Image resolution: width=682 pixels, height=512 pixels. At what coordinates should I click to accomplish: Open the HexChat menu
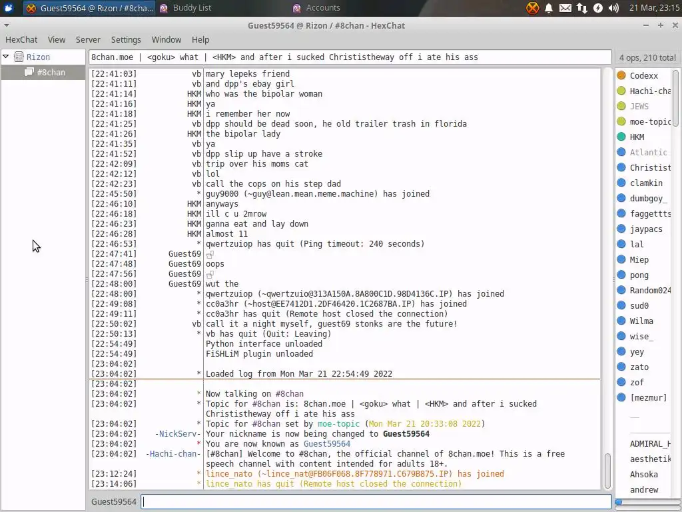pos(21,39)
